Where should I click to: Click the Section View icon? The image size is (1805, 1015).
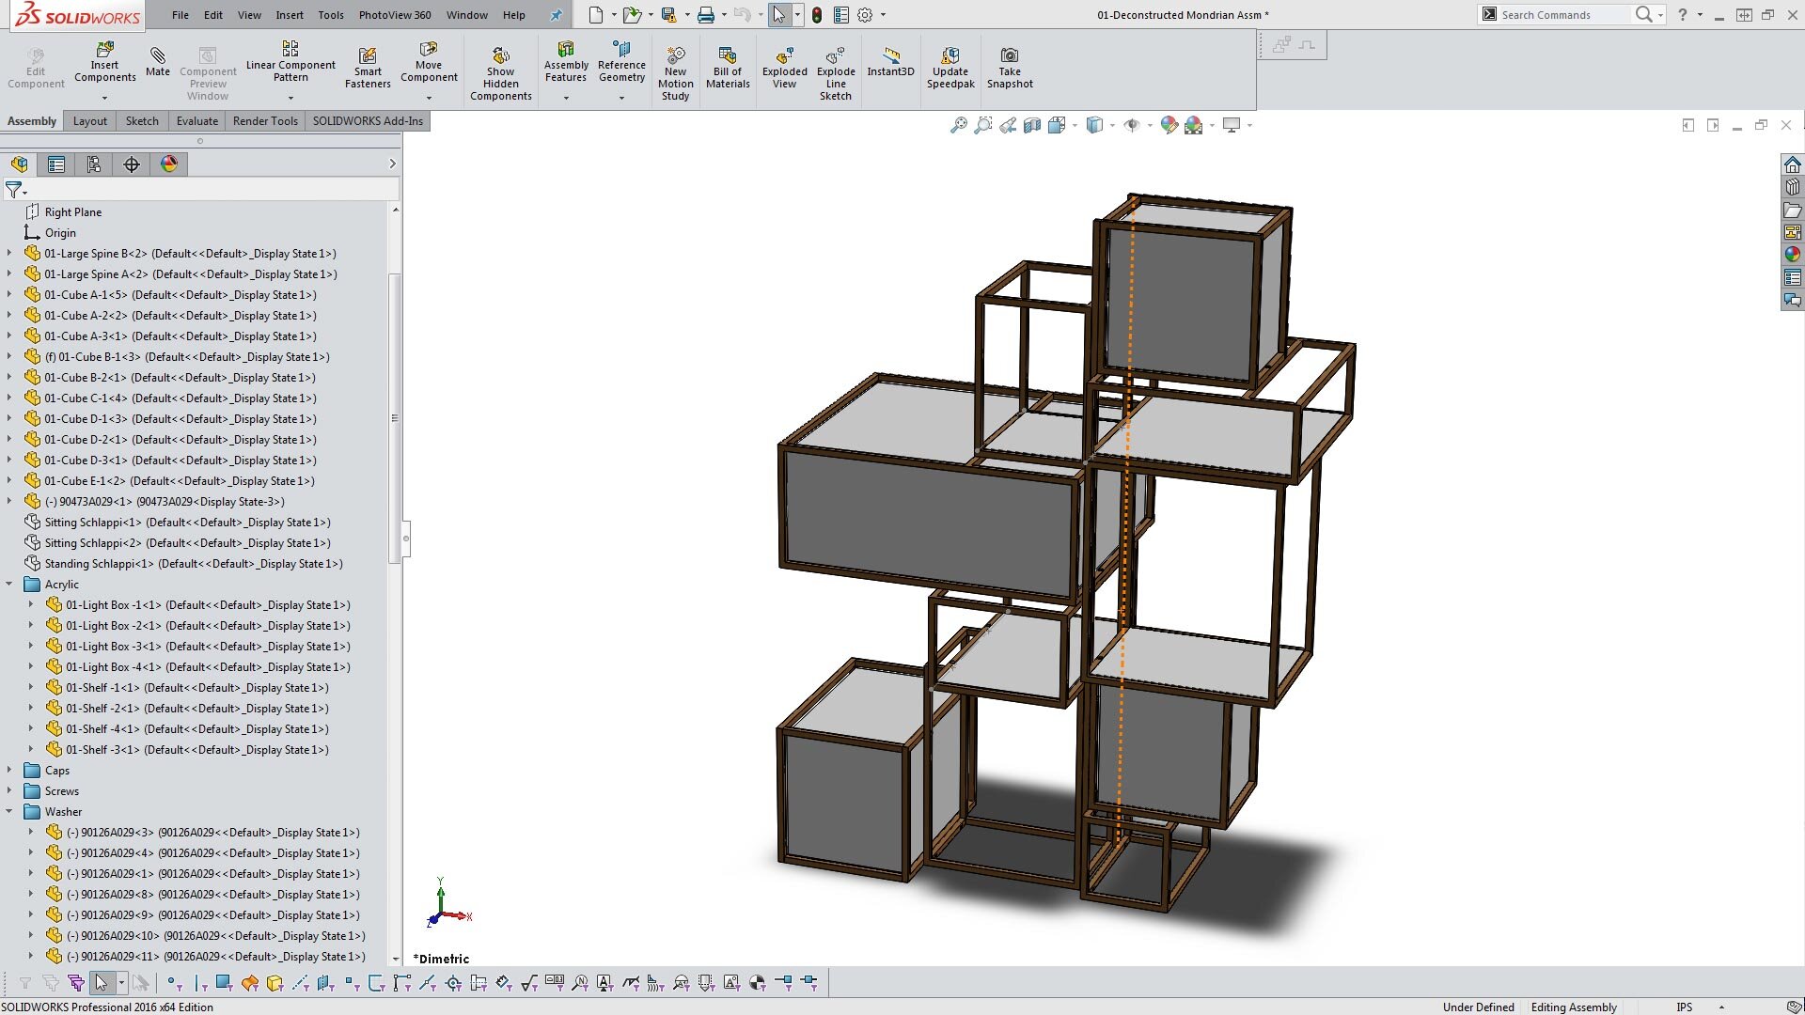1031,125
